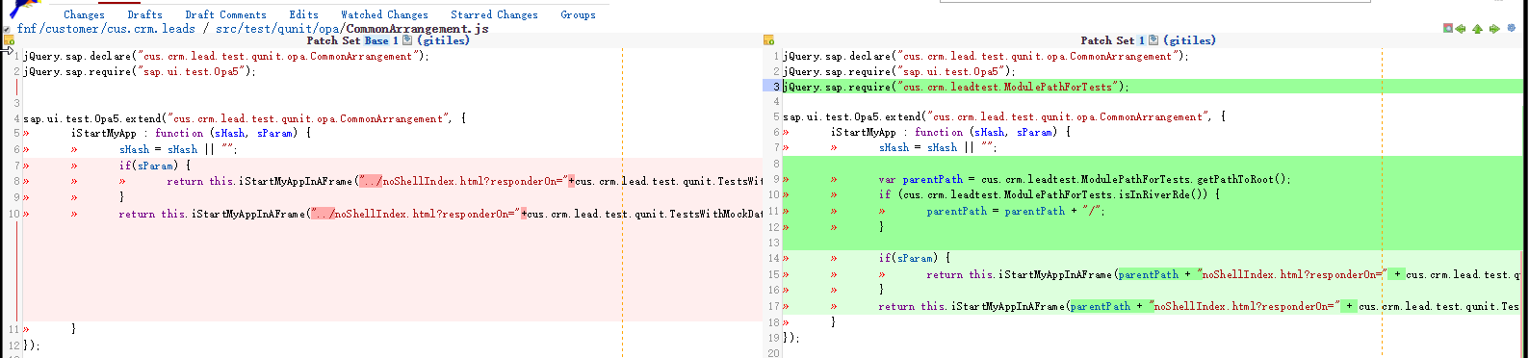Click right pane 'sHash = sHash || ""' line
The width and height of the screenshot is (1529, 358).
tap(938, 147)
